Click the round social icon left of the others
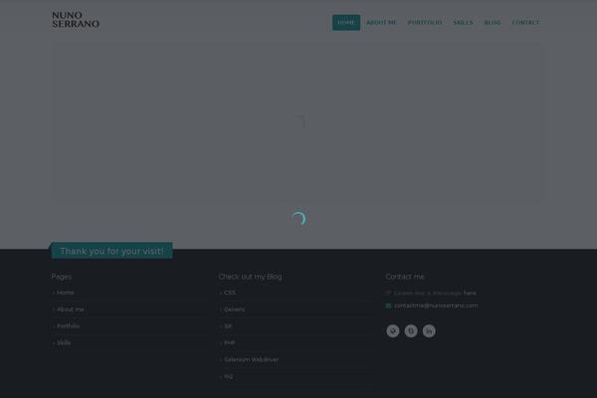 (393, 331)
